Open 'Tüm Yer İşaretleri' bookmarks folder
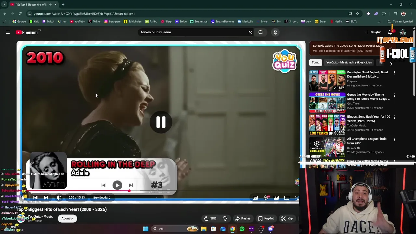 point(400,22)
